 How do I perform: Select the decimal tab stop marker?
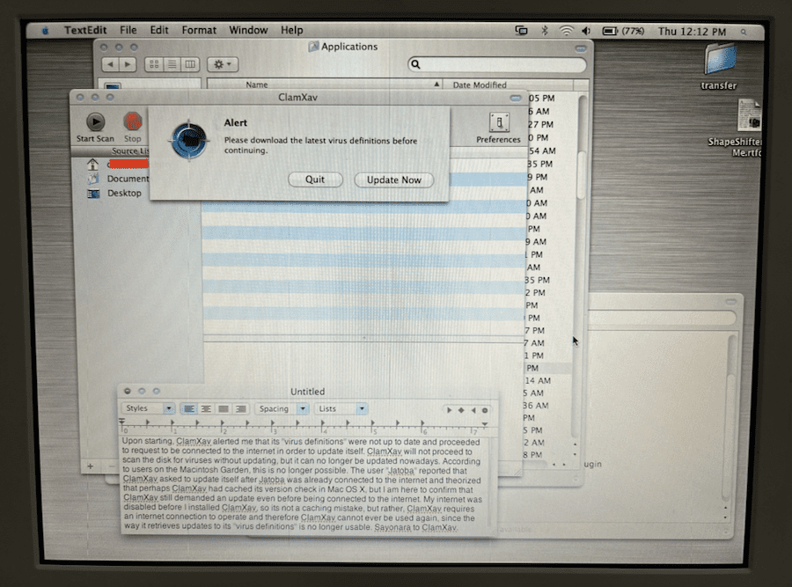485,410
